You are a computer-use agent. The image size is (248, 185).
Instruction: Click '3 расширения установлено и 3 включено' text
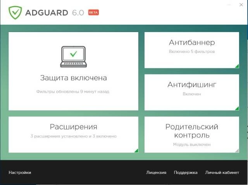[x=74, y=136]
